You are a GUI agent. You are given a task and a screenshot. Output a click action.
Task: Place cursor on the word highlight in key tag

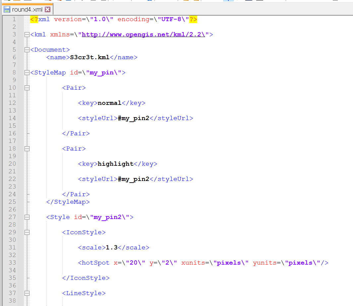[x=116, y=164]
